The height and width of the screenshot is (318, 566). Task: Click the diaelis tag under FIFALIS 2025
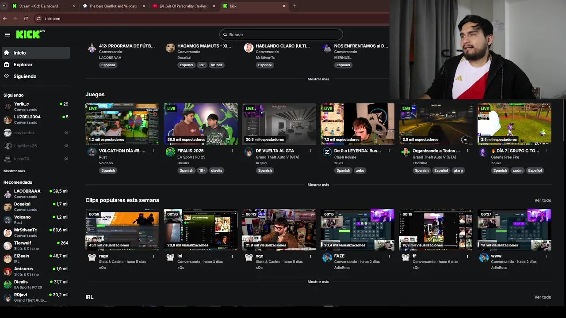217,170
